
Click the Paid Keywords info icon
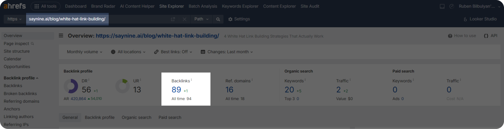pos(413,80)
